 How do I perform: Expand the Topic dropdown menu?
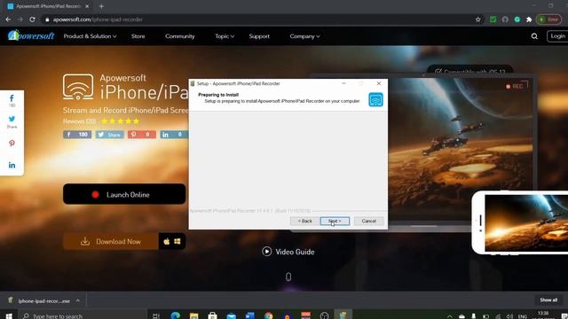coord(225,36)
